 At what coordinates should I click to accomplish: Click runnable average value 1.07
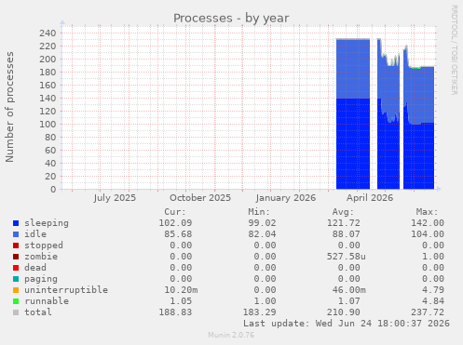[349, 301]
